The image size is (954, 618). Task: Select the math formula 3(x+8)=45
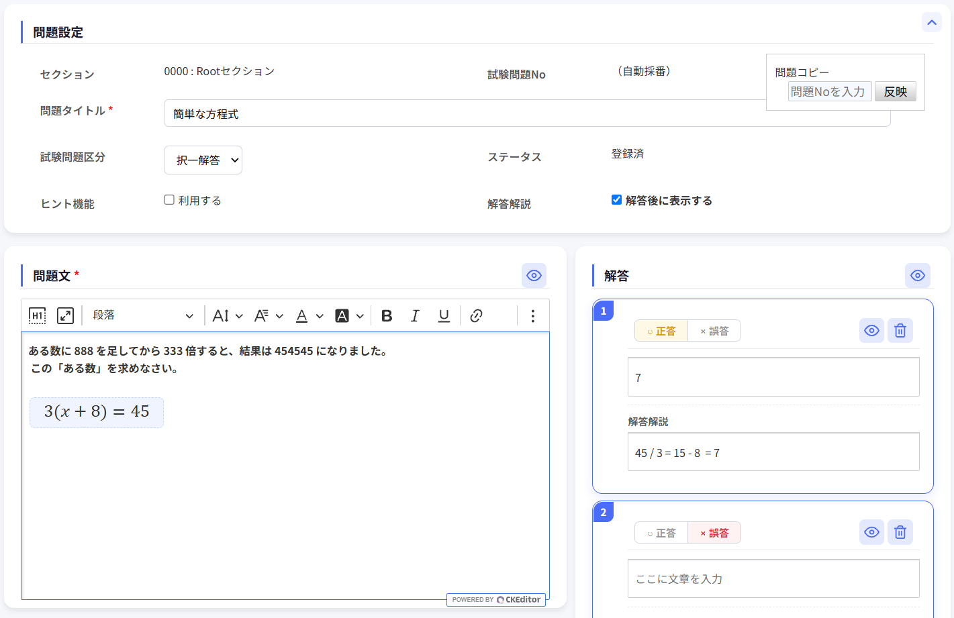tap(97, 412)
